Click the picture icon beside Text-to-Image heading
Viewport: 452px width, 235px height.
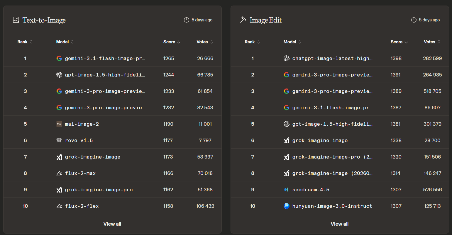[16, 20]
